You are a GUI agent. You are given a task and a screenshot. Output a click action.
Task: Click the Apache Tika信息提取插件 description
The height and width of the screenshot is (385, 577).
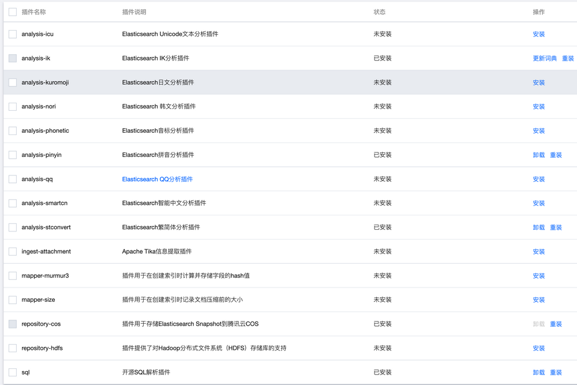(x=157, y=252)
